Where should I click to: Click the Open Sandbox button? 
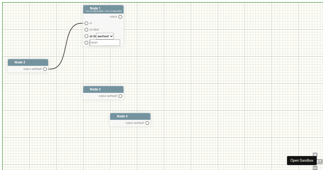tap(302, 160)
